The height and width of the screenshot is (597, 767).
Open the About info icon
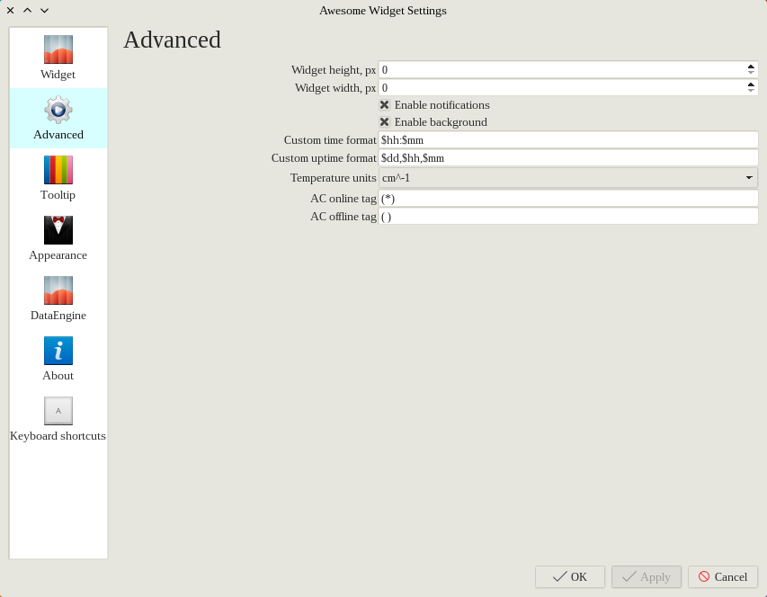point(58,351)
